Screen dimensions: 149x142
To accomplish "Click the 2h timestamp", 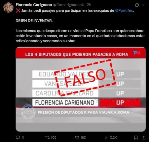I will click(x=89, y=5).
